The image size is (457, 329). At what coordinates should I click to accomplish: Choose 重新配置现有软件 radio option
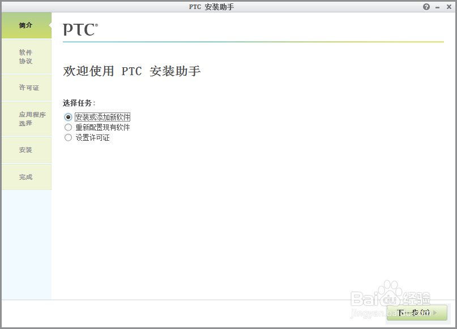pyautogui.click(x=68, y=127)
